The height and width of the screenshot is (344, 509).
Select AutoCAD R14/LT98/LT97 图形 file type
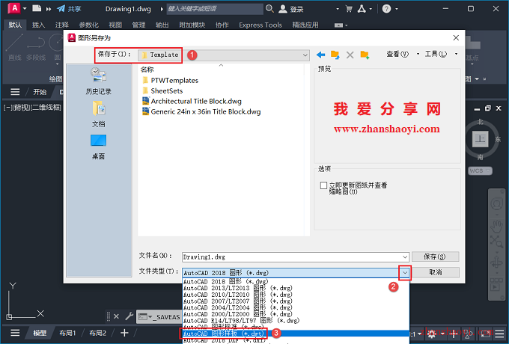click(x=296, y=320)
